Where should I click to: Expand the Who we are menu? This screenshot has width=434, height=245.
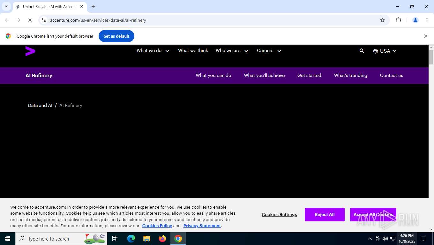[x=232, y=51]
